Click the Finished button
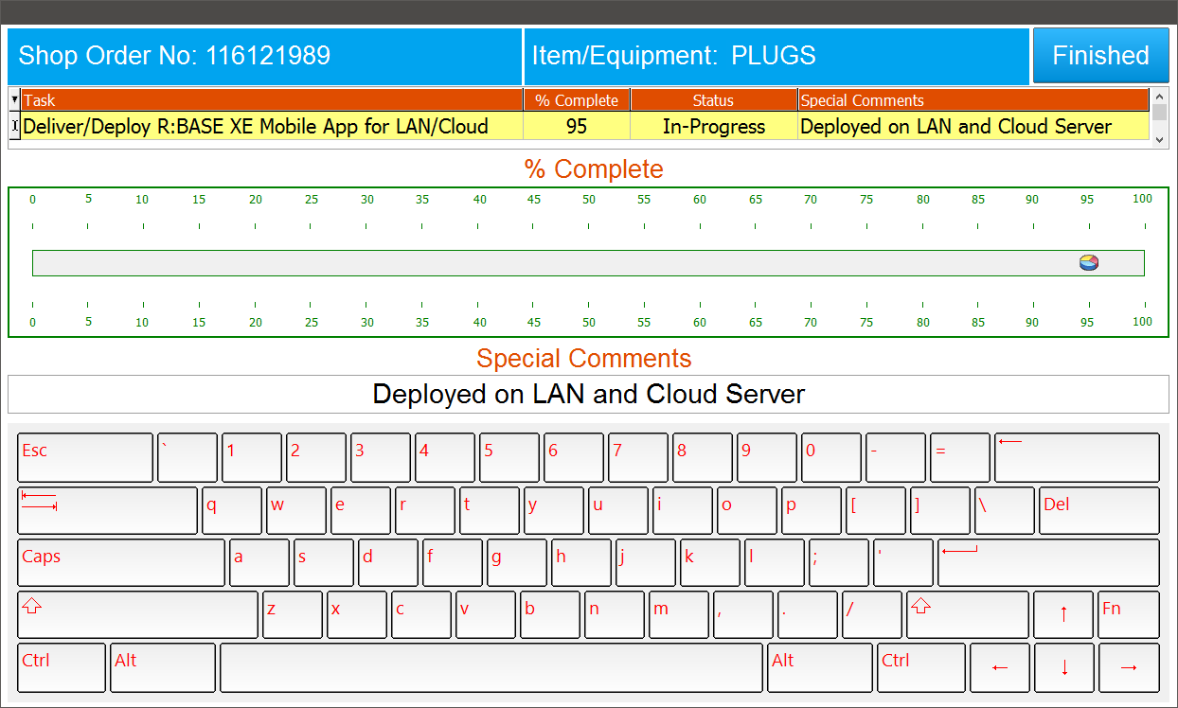This screenshot has height=708, width=1178. point(1100,56)
